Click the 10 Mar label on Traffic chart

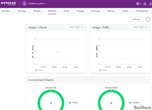tap(140, 67)
